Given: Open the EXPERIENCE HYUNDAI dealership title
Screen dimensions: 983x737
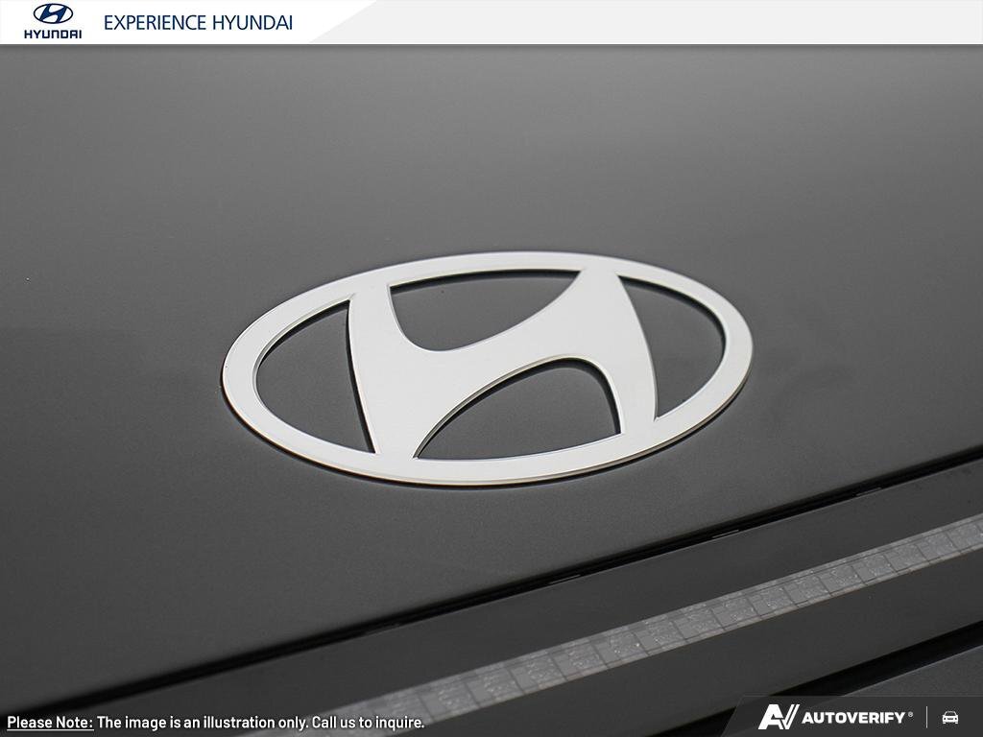Looking at the screenshot, I should [x=198, y=23].
